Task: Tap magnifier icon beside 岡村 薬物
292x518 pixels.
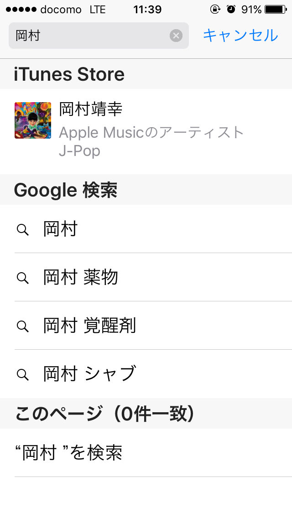Action: click(x=22, y=278)
